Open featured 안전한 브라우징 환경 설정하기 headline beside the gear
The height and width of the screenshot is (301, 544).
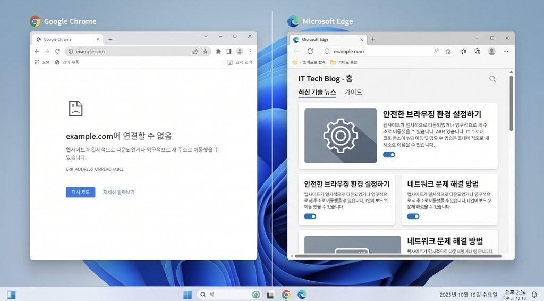point(432,114)
